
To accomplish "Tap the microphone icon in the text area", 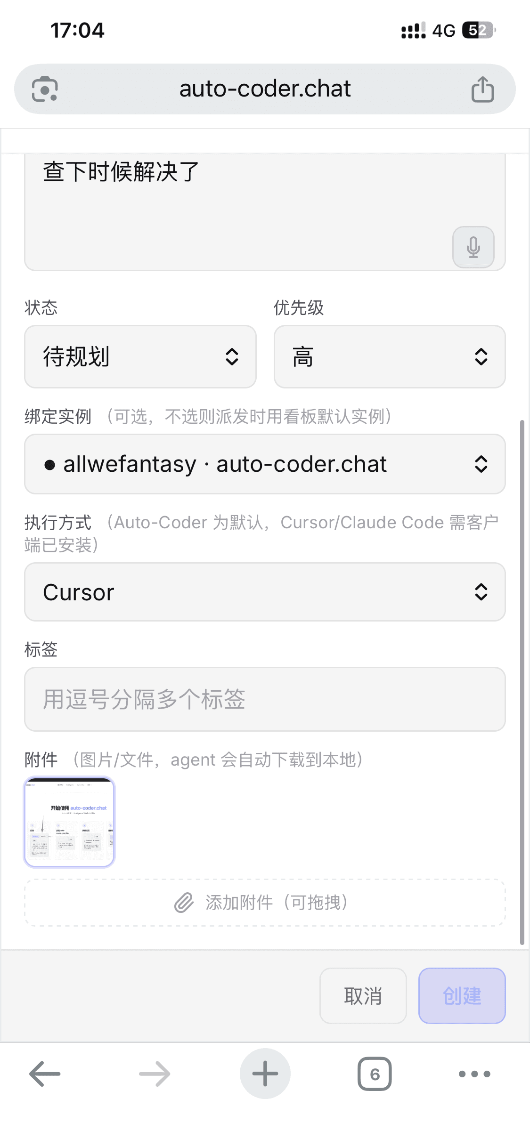I will (x=473, y=247).
